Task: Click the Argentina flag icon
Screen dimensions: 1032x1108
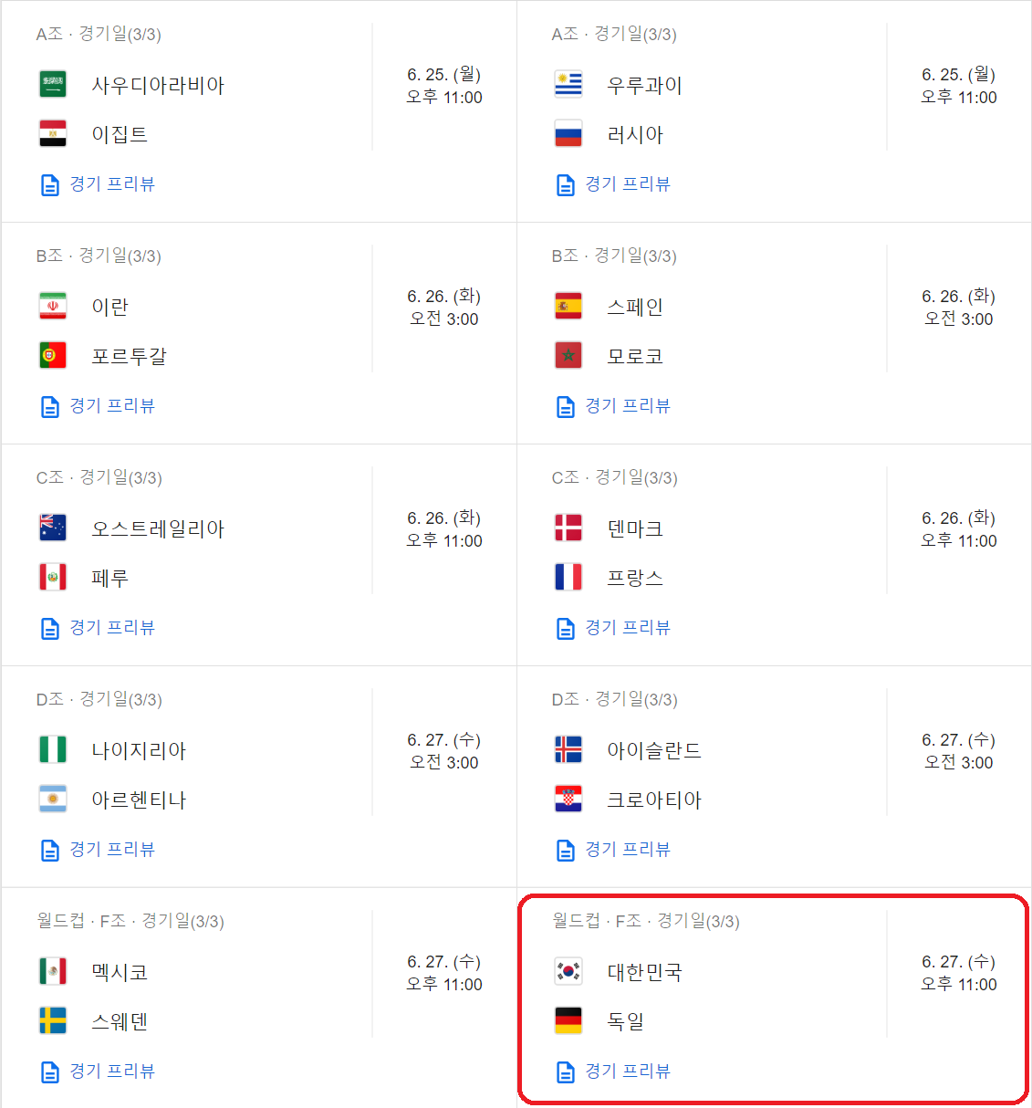Action: tap(53, 799)
